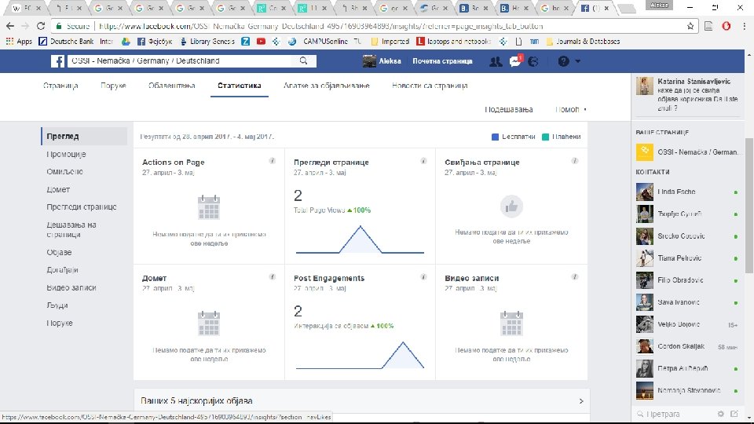The width and height of the screenshot is (754, 424).
Task: Open friend requests icon
Action: [x=496, y=61]
